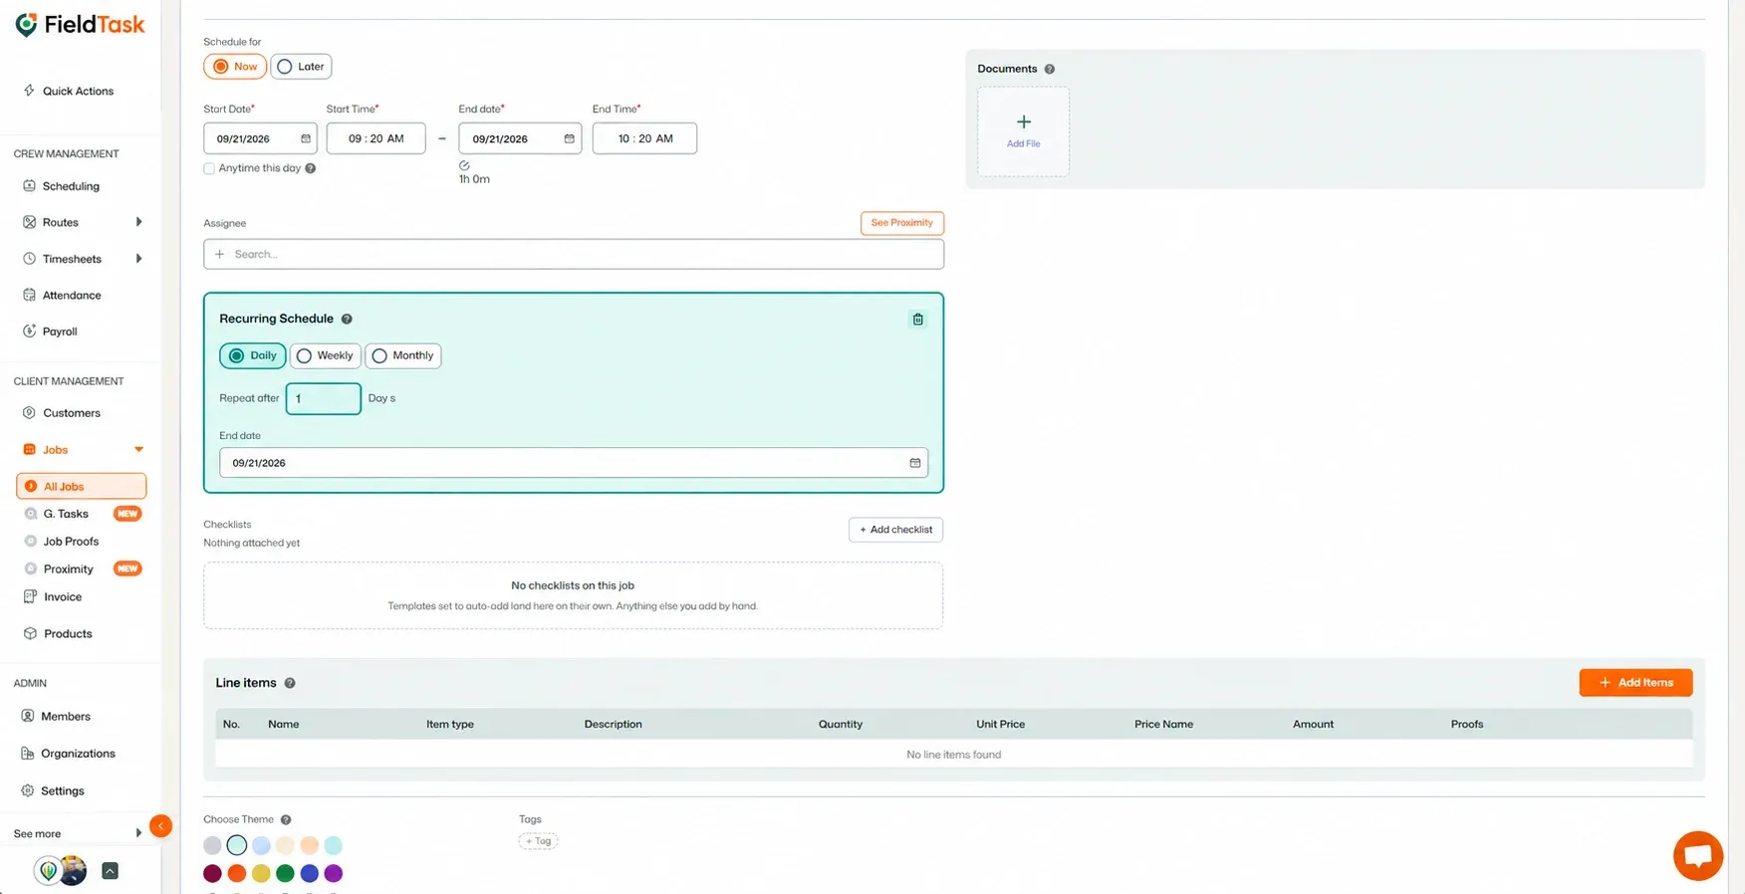Click the Proximity sidebar icon
The image size is (1745, 894).
31,569
